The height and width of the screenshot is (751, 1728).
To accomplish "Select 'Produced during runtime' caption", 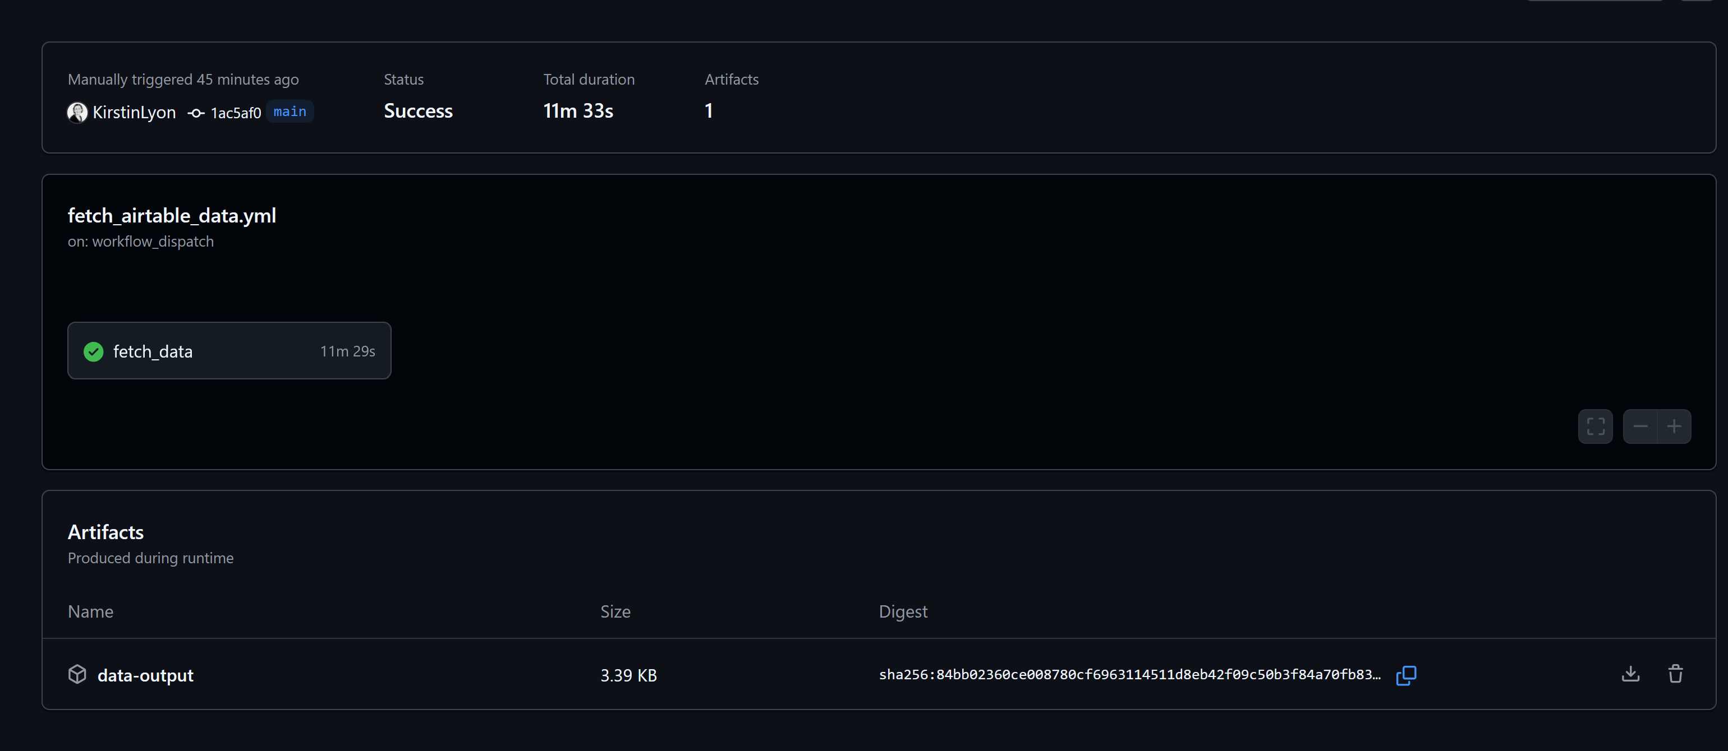I will tap(151, 558).
